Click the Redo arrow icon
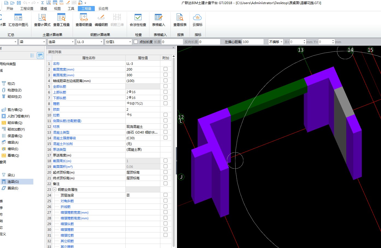 click(33, 3)
